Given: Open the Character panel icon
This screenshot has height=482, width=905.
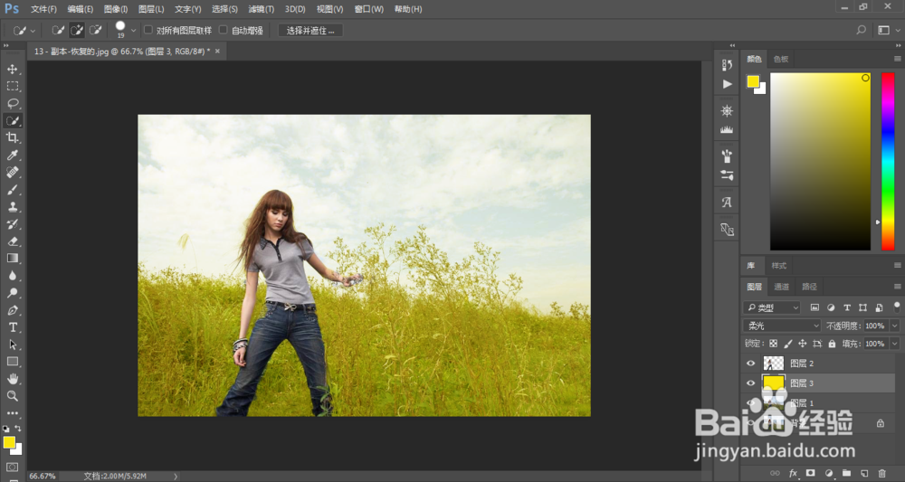Looking at the screenshot, I should click(728, 203).
